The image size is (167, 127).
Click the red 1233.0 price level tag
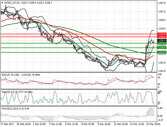(x=161, y=34)
